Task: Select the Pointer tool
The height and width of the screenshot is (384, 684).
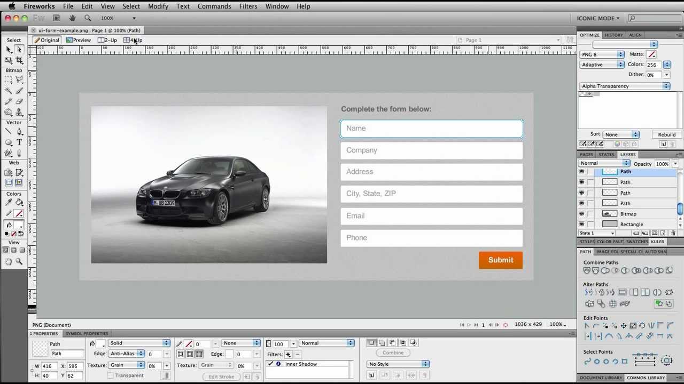Action: click(x=9, y=50)
